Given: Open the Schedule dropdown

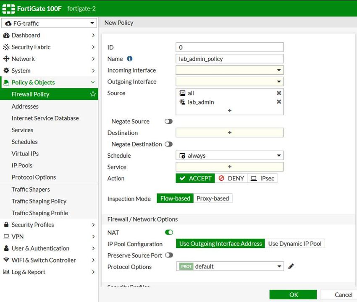Looking at the screenshot, I should click(229, 156).
